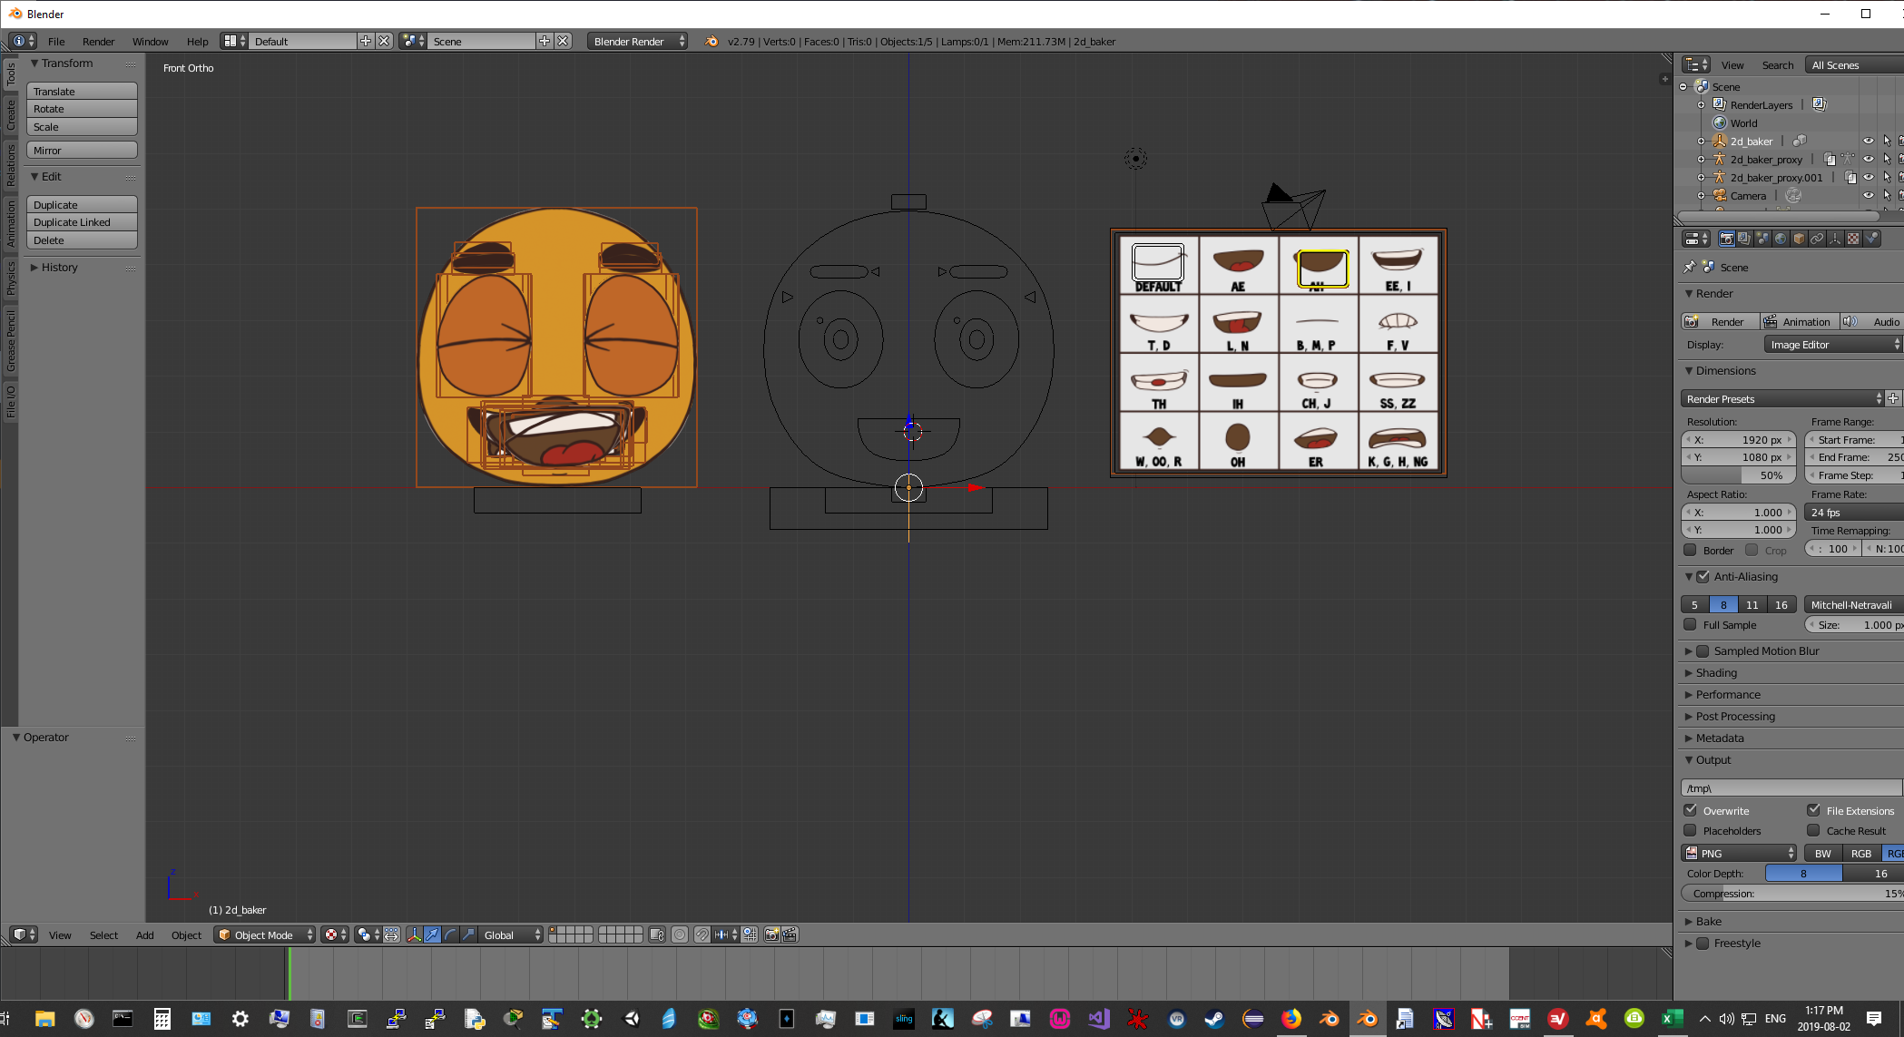Image resolution: width=1904 pixels, height=1037 pixels.
Task: Switch to the Grease Pencil sidebar tab
Action: coord(11,340)
